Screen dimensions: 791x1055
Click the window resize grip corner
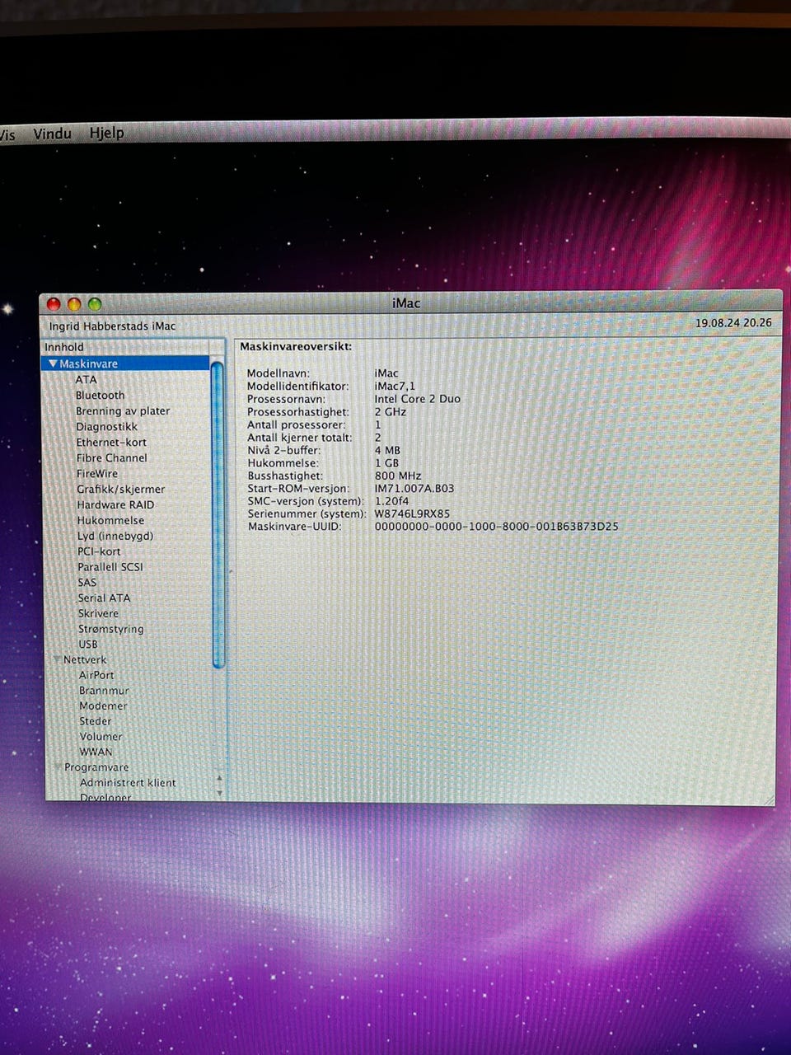coord(770,799)
